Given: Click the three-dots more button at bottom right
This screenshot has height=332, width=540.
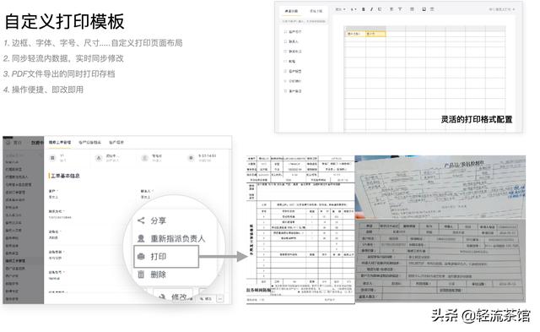Looking at the screenshot, I should tap(220, 298).
